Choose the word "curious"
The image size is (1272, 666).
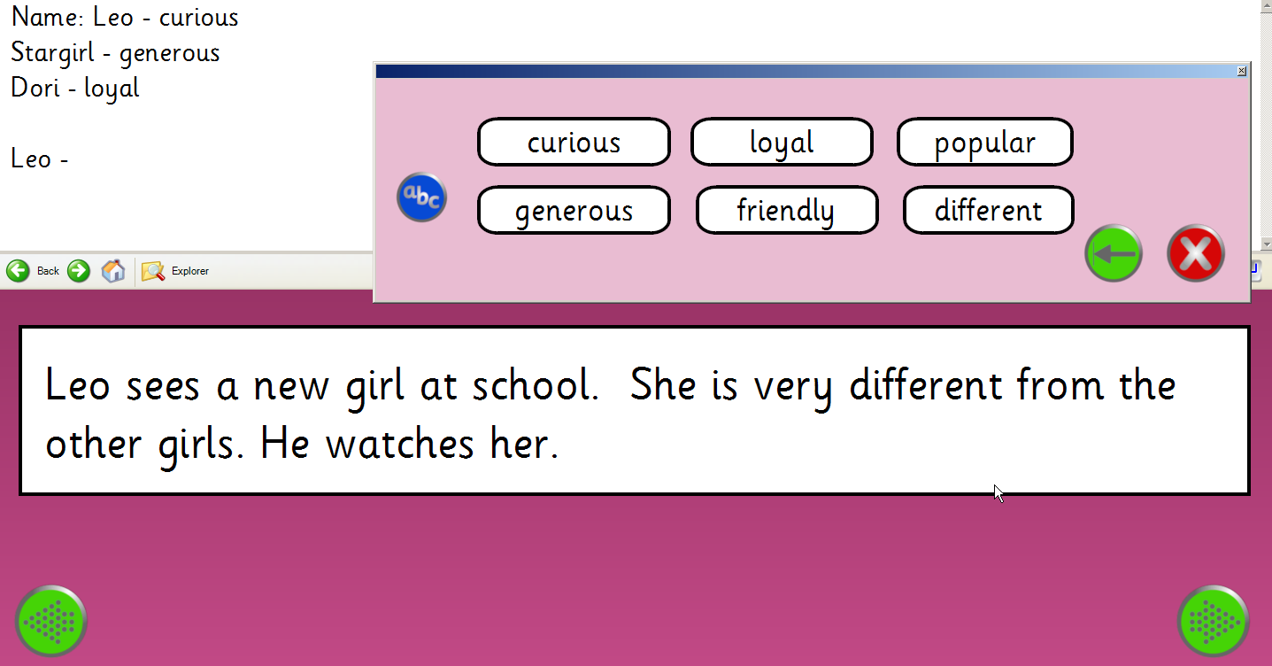click(574, 142)
